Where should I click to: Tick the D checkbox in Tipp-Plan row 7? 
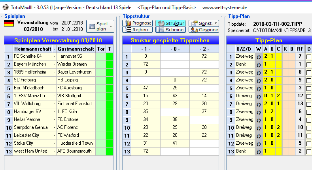click(x=308, y=104)
